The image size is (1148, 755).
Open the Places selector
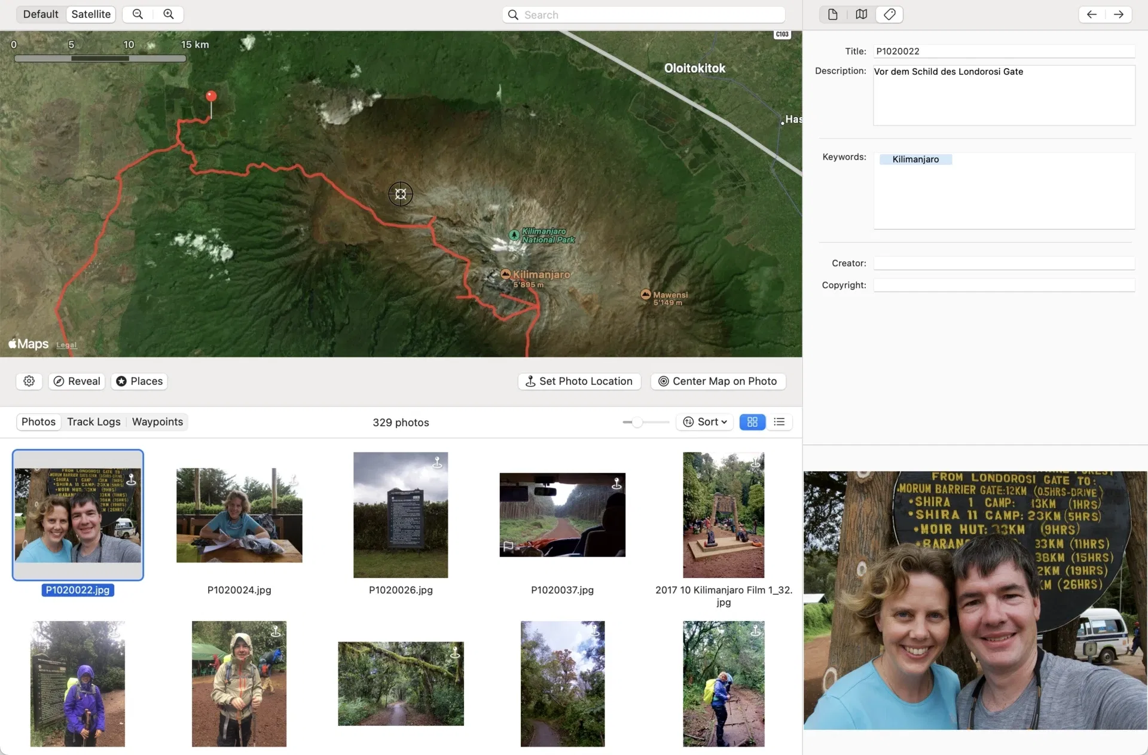(139, 381)
